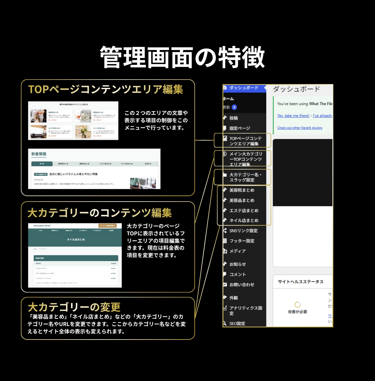Viewport: 375px width, 381px height.
Task: Switch to 美容品まとめ tab in 新着情報
Action: [x=84, y=164]
